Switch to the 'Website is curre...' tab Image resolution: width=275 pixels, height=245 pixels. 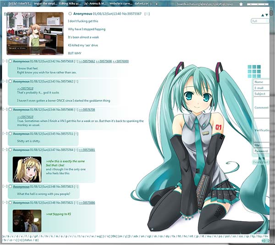(121, 4)
